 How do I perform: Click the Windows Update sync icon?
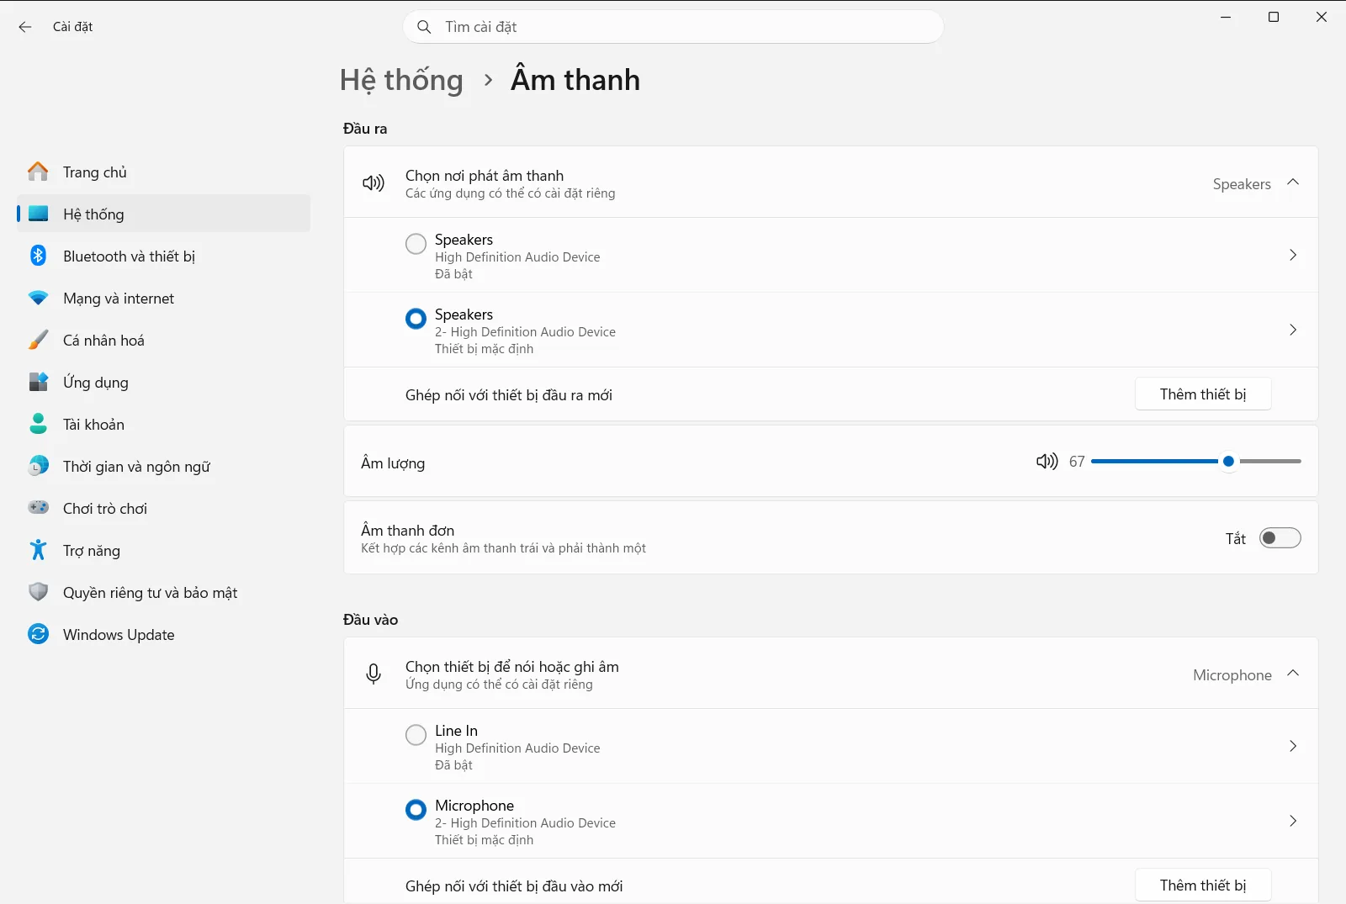coord(38,634)
